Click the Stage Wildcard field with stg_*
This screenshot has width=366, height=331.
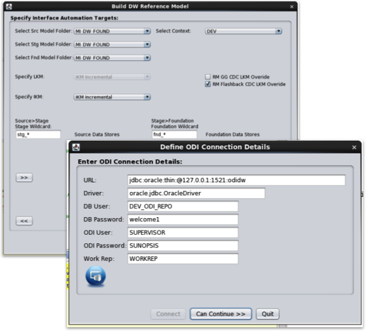click(38, 134)
